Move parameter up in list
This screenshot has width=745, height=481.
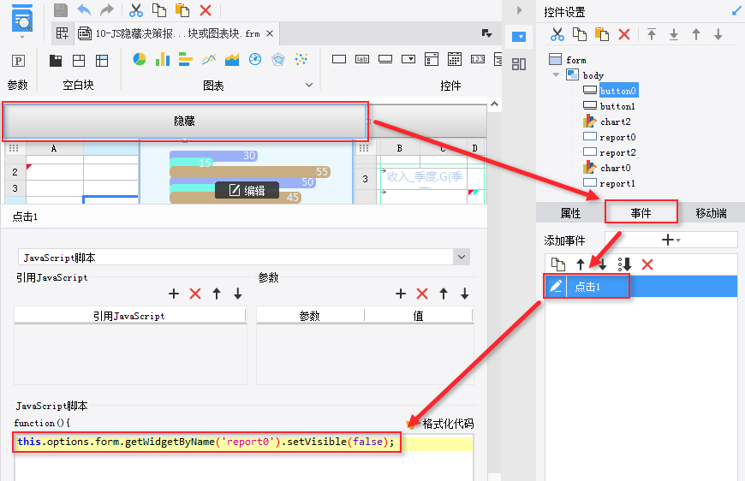(x=444, y=294)
